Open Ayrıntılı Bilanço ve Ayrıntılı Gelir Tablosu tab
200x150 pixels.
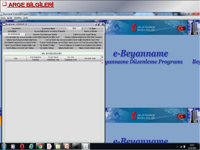click(20, 48)
